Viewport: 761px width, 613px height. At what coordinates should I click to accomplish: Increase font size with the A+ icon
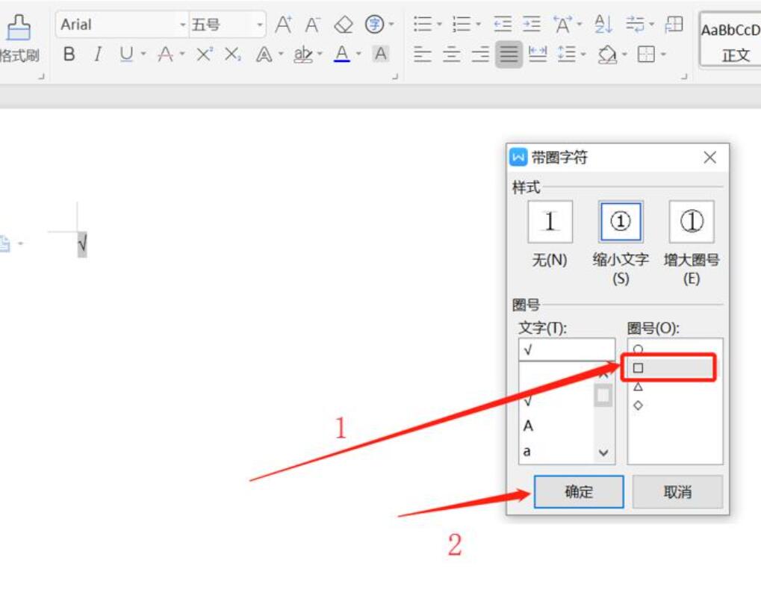(x=284, y=25)
